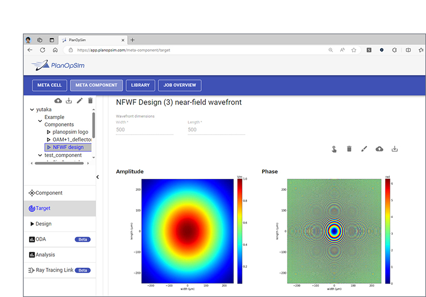
Task: Click the split screen icon in browser toolbar
Action: [x=408, y=50]
